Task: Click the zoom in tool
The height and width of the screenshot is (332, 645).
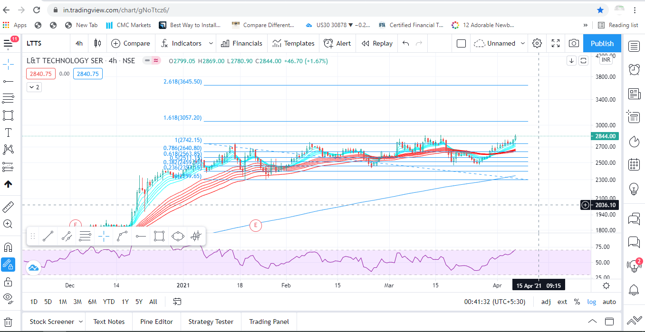Action: (8, 224)
